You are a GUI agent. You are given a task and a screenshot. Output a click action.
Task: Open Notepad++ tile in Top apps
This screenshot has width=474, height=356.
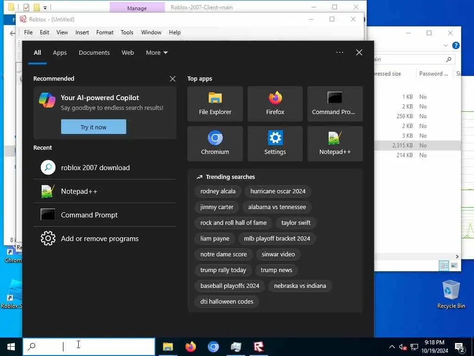(x=335, y=144)
